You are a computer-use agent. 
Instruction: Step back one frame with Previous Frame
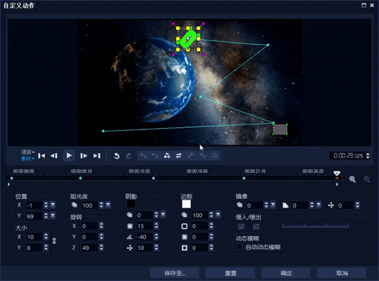(54, 156)
